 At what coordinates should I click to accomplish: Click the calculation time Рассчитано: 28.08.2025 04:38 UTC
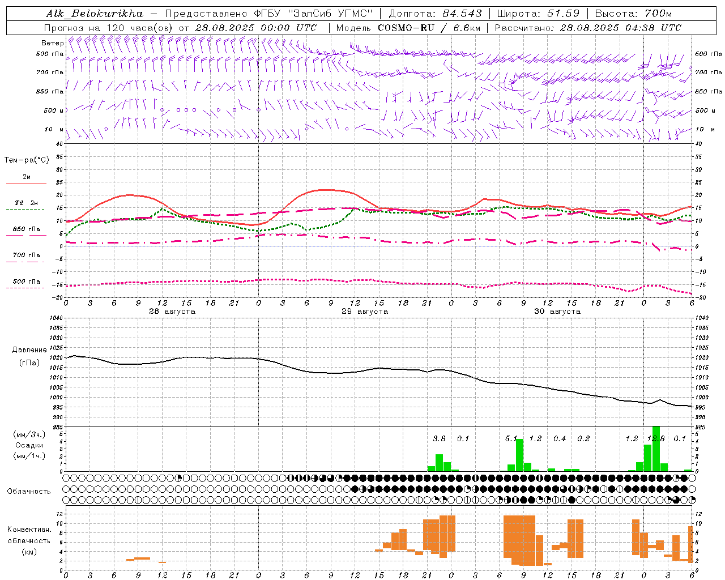click(x=588, y=28)
